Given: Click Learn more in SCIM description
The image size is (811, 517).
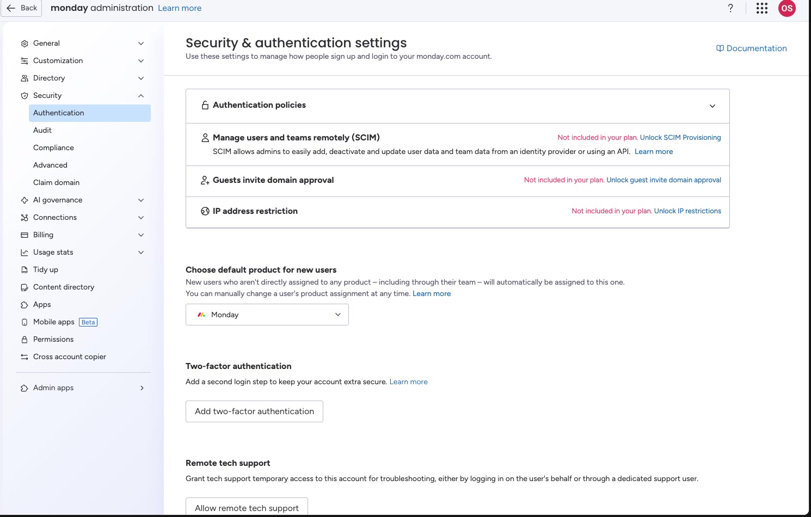Looking at the screenshot, I should pos(654,152).
